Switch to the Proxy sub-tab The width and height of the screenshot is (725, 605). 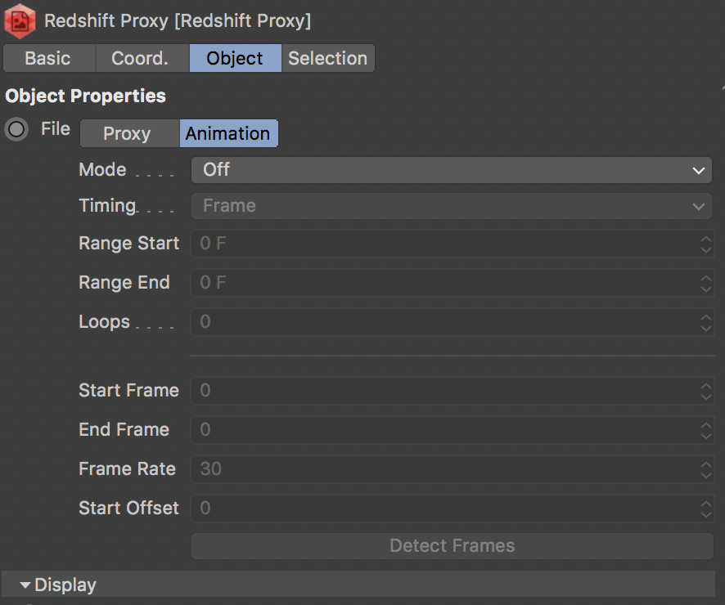(x=127, y=133)
